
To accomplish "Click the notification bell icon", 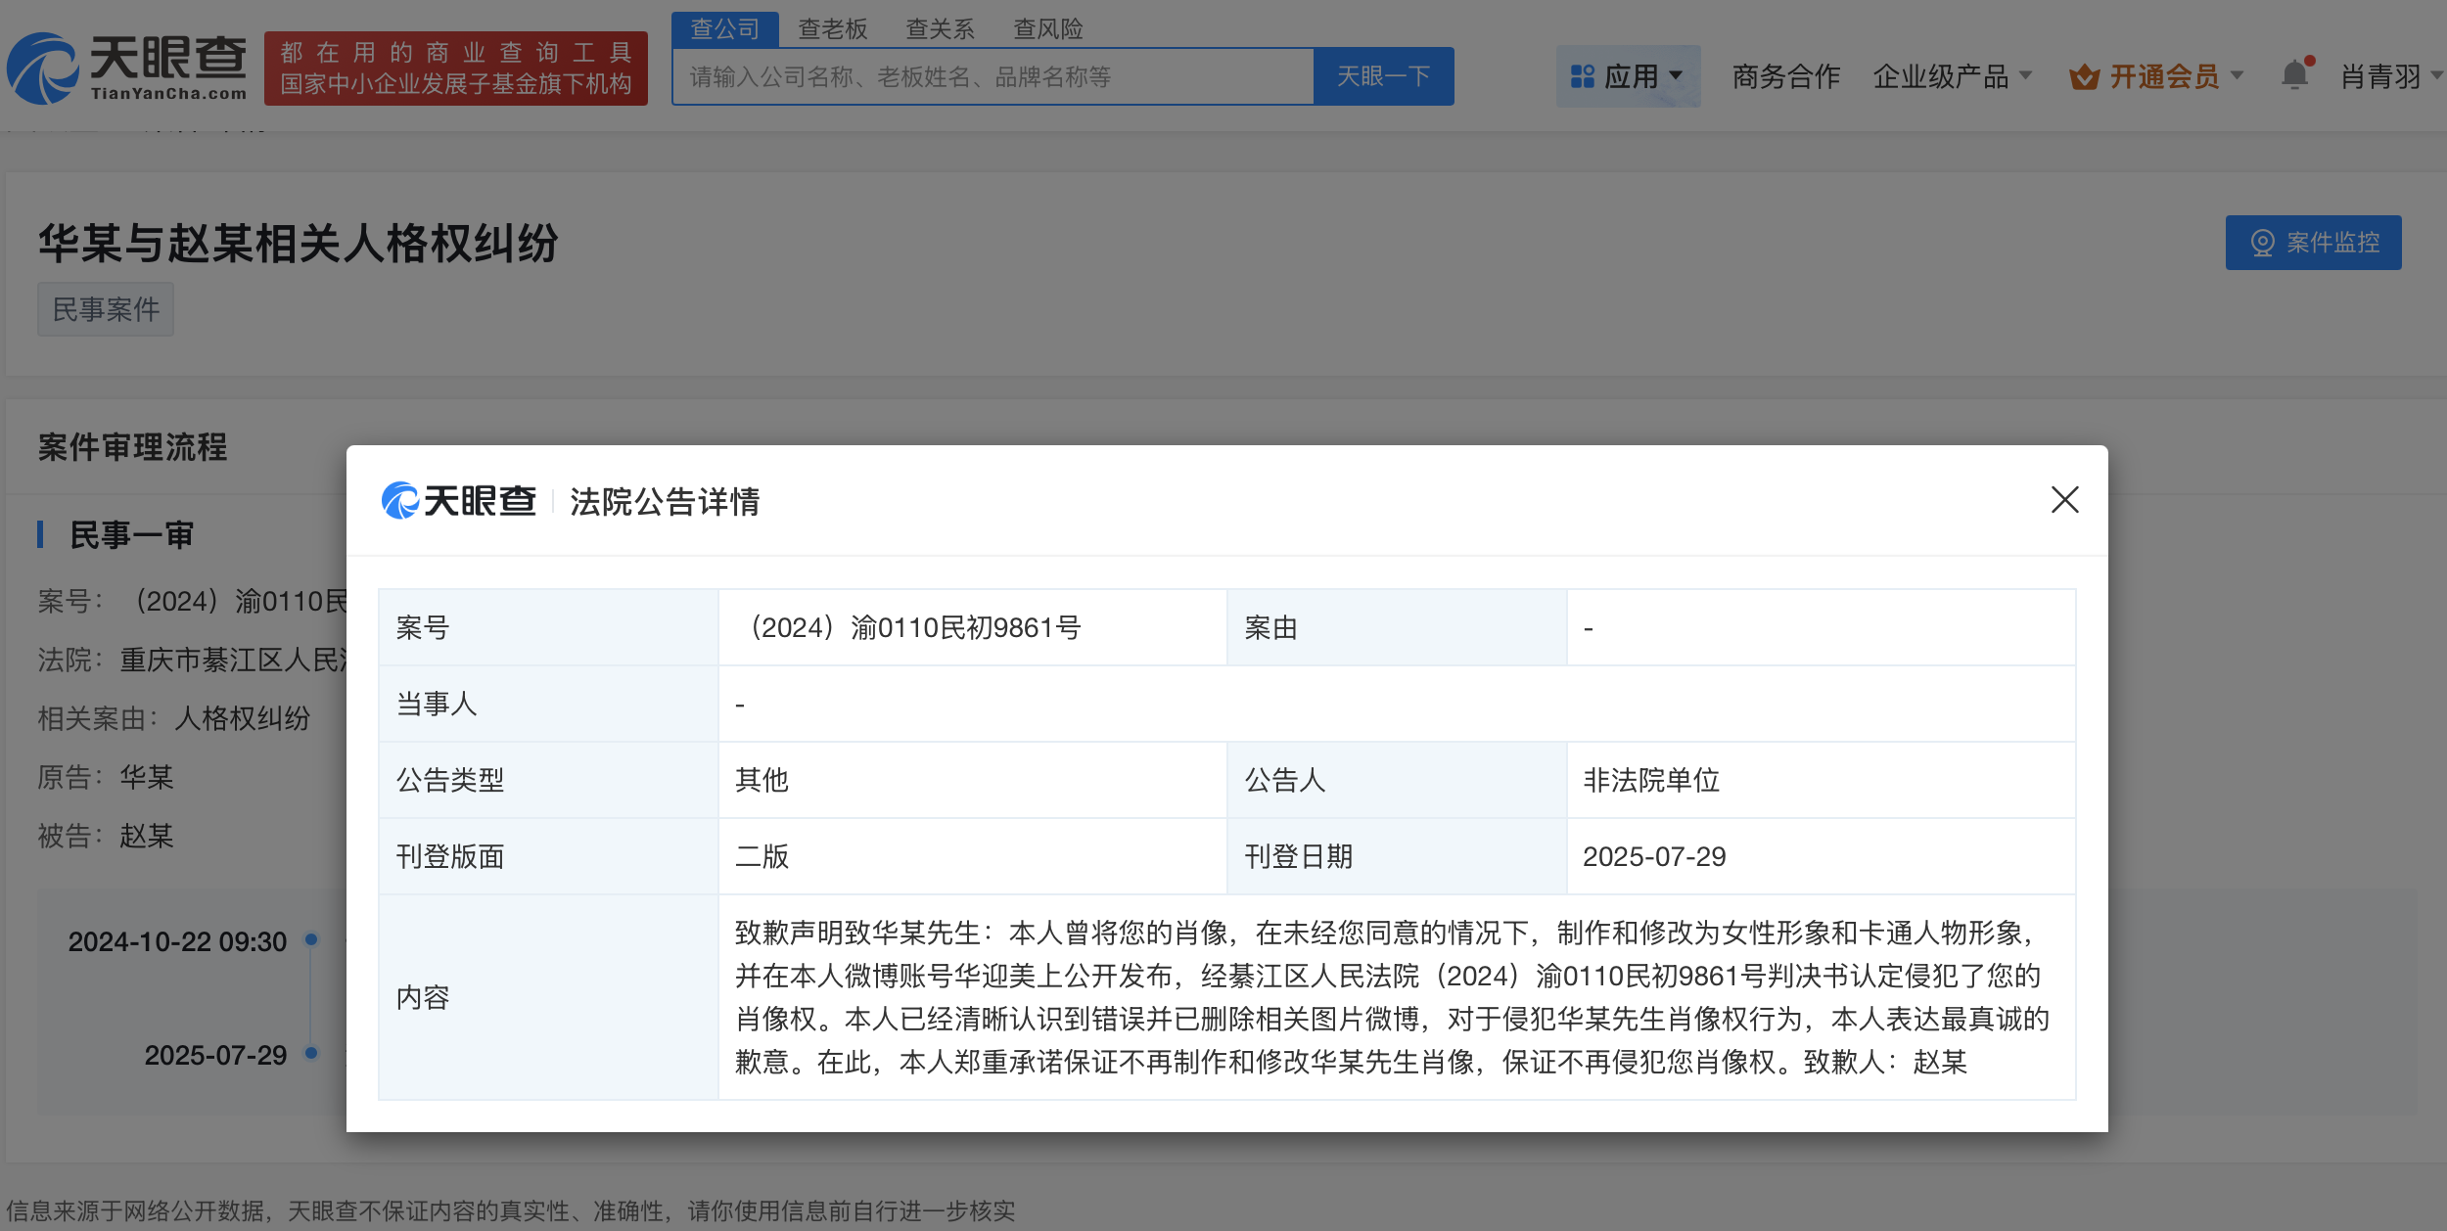I will (2294, 75).
